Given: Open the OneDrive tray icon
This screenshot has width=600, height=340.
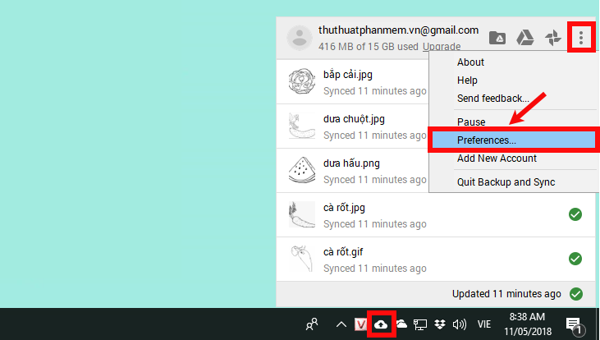Looking at the screenshot, I should point(401,324).
